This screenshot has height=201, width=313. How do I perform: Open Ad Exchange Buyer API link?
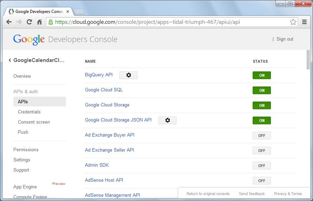click(109, 135)
